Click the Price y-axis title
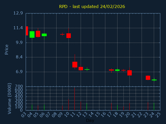Viewport: 166px width, 124px height. 7,49
